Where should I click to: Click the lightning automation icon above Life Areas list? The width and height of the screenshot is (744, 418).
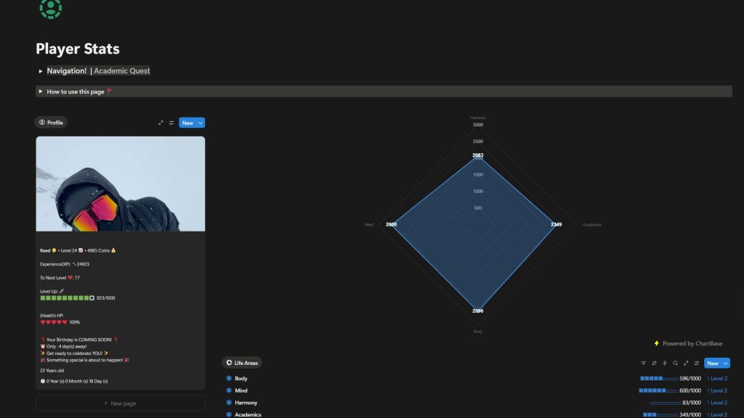(x=665, y=363)
